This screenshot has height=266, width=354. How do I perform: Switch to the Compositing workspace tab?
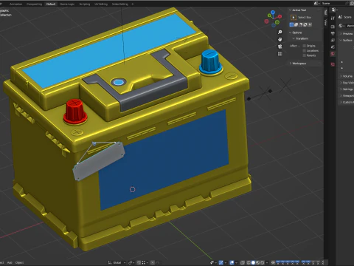coord(34,4)
